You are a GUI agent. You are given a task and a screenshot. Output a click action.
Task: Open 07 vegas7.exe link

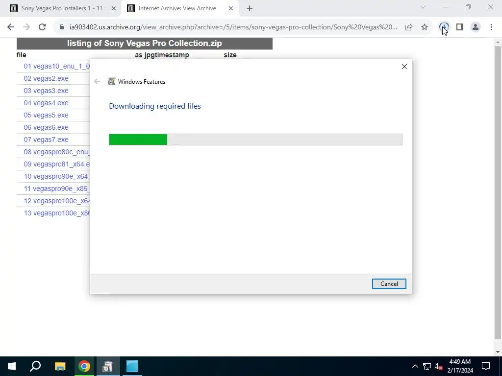tap(46, 140)
